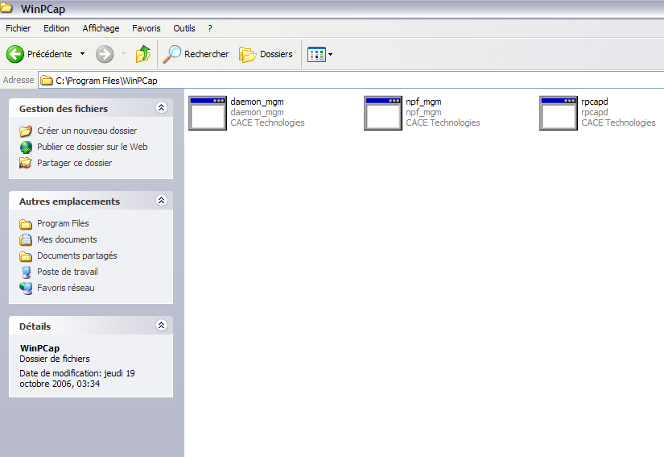Select the rpcapd executable icon
The image size is (664, 457).
click(558, 113)
